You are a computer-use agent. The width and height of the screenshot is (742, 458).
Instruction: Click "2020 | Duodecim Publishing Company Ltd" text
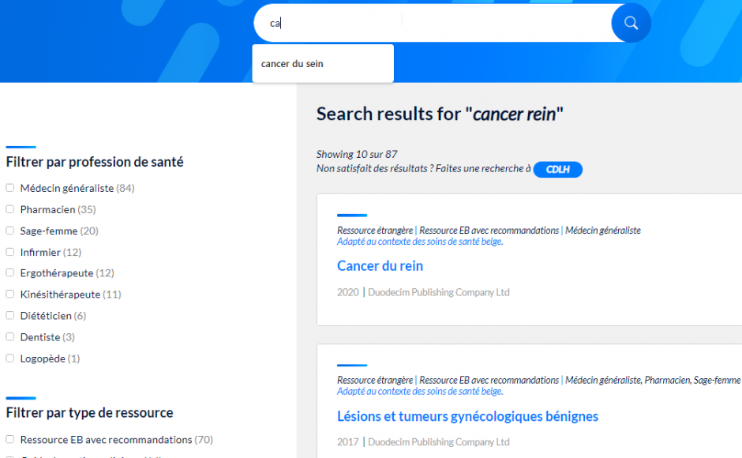pyautogui.click(x=423, y=292)
